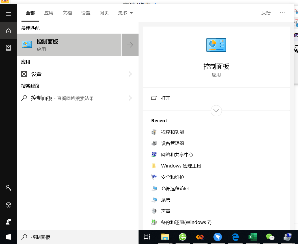Select the 控制面板 best match result

[x=69, y=45]
